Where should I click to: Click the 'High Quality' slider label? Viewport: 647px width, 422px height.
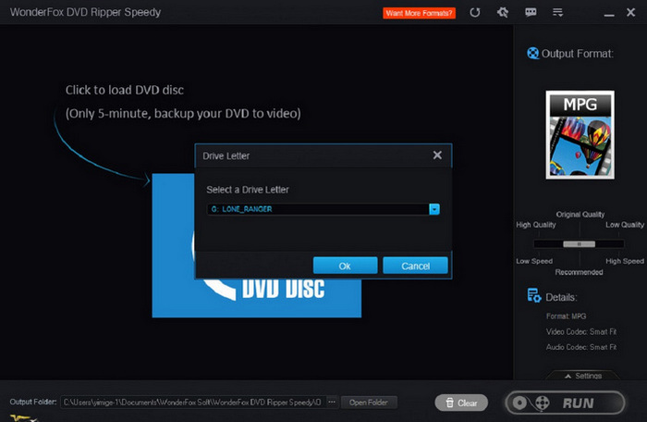535,225
